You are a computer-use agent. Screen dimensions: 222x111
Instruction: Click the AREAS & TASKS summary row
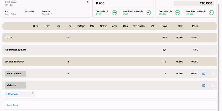pos(110,61)
